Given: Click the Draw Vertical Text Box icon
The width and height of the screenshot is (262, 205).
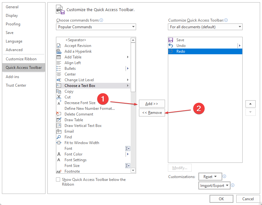Looking at the screenshot, I should [59, 126].
